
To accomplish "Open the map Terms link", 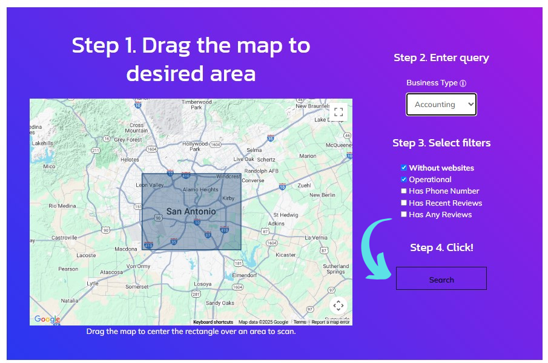I will [300, 322].
